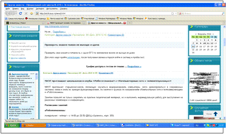This screenshot has width=231, height=134.
Task: Open 'Windows Marketplace' bookmark
Action: (x=106, y=19)
